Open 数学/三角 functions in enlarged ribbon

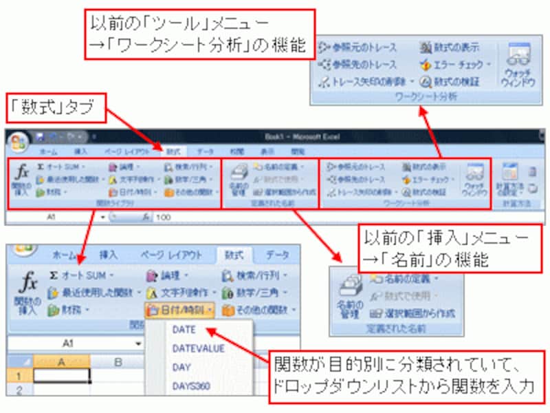click(255, 293)
